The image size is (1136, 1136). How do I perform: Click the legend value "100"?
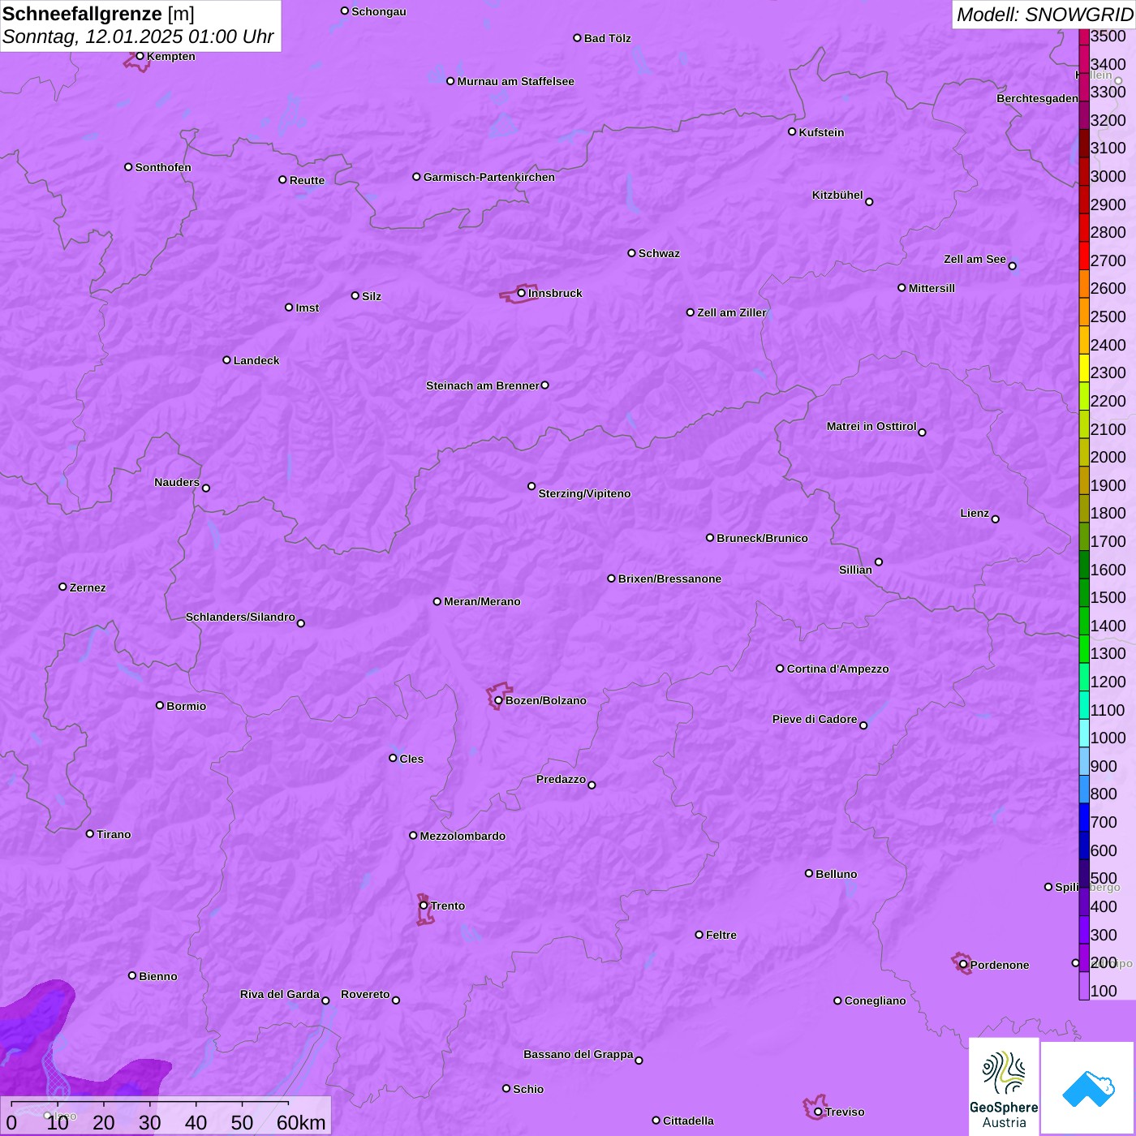(1104, 991)
